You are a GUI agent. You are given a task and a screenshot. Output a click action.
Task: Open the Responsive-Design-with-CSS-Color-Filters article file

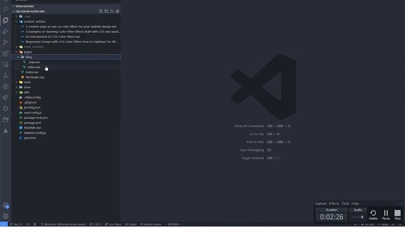[x=72, y=42]
